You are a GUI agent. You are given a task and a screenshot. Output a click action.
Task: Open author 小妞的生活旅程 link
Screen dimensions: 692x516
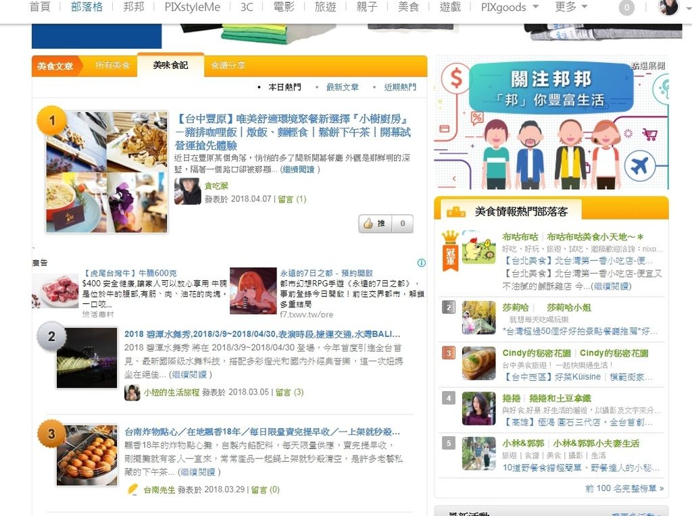[172, 392]
